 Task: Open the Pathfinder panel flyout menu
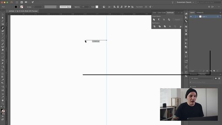182,12
